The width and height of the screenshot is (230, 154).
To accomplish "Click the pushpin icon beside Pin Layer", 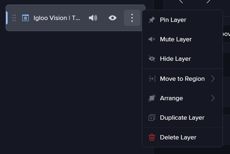I will [x=152, y=20].
